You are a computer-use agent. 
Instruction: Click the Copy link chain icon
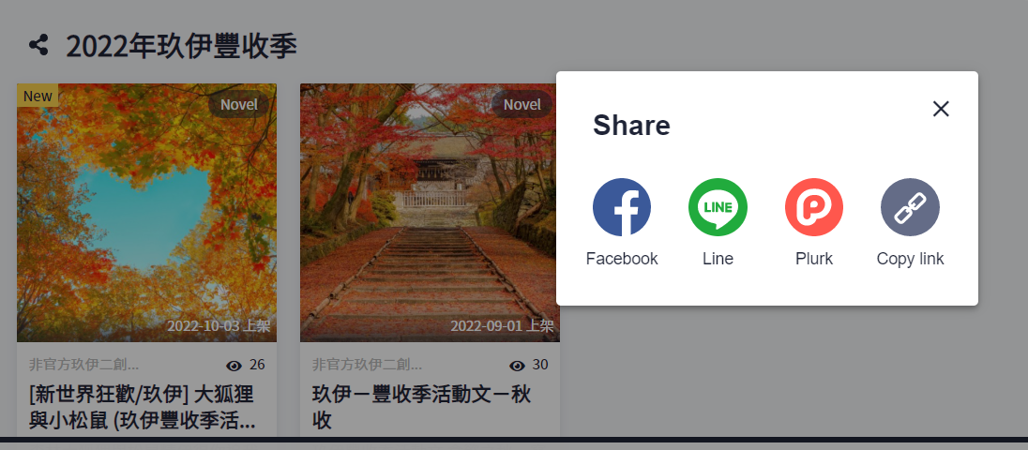(910, 207)
